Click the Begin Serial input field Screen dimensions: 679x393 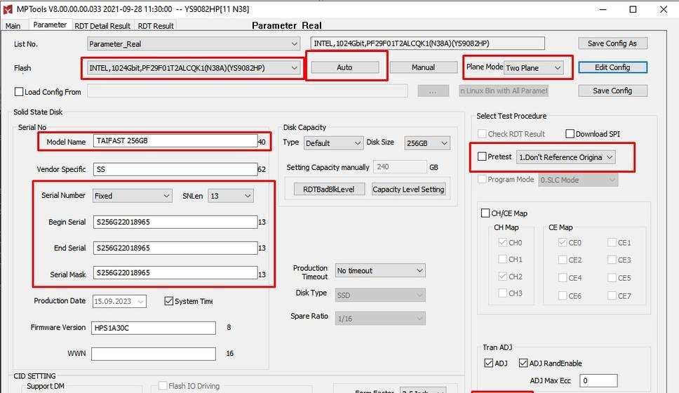pyautogui.click(x=175, y=222)
